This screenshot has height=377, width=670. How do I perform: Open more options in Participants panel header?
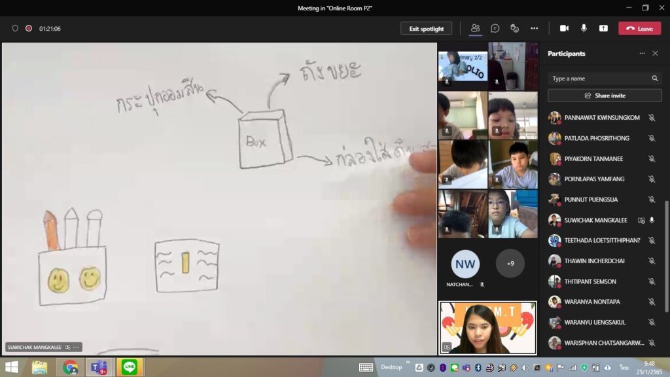pos(642,54)
